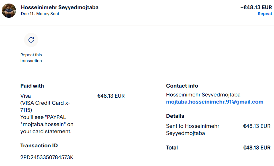Click the Visa credit card x-7115 text
Screen dimensions: 274x166
pos(45,103)
